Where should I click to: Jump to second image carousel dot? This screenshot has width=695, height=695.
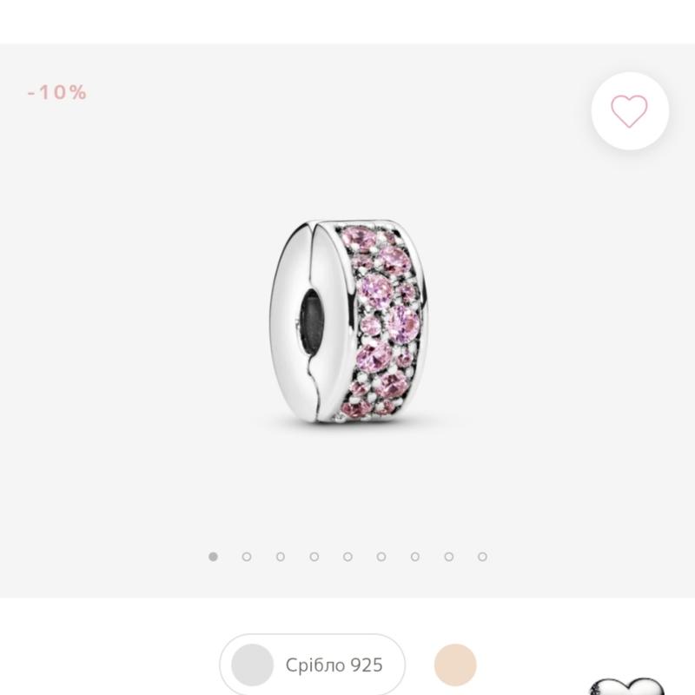click(x=247, y=556)
